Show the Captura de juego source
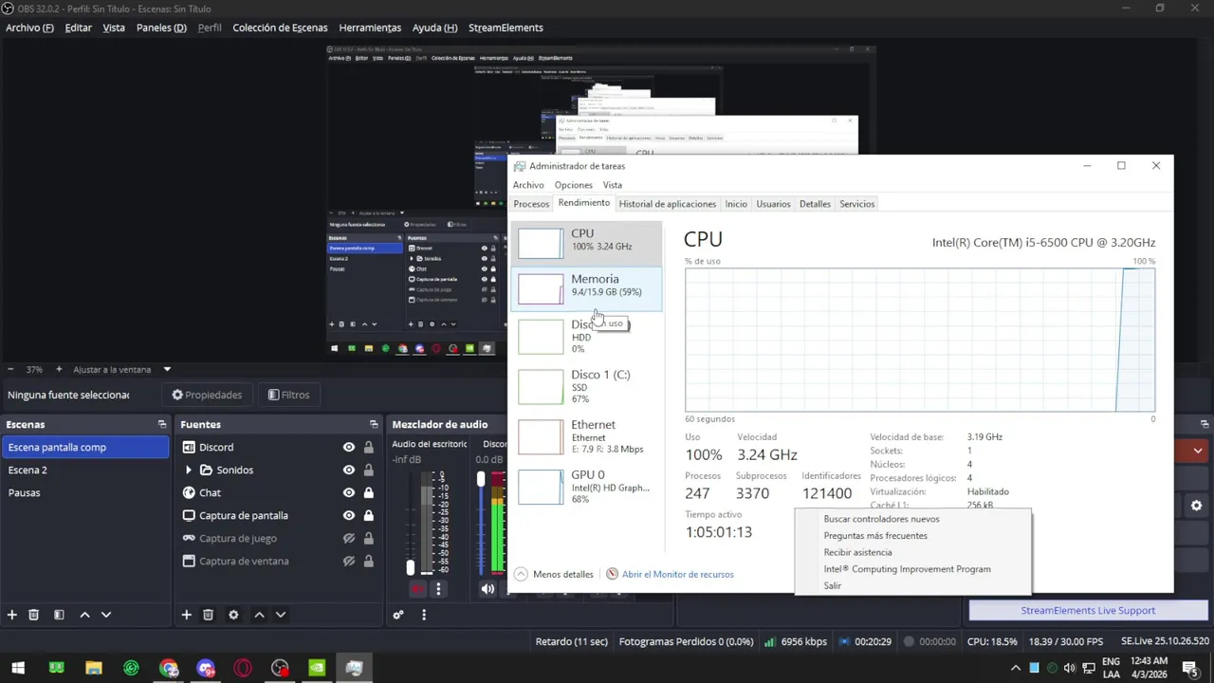Viewport: 1214px width, 683px height. point(349,538)
